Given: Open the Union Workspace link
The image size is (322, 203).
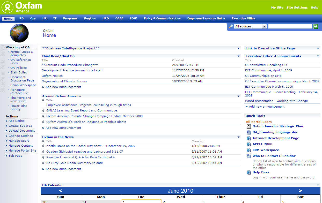Looking at the screenshot, I should (23, 85).
